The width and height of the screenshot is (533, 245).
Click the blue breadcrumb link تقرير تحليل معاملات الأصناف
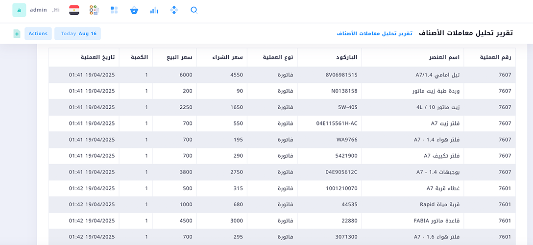[x=374, y=34]
